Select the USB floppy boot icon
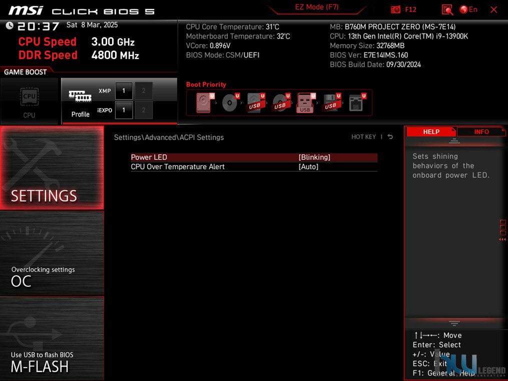This screenshot has width=508, height=381. pos(331,103)
